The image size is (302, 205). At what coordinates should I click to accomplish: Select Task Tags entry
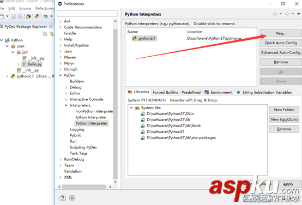point(78,153)
